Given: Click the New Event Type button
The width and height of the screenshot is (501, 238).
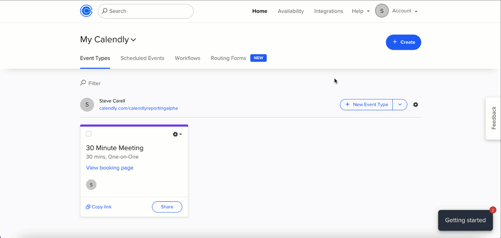Looking at the screenshot, I should 366,105.
